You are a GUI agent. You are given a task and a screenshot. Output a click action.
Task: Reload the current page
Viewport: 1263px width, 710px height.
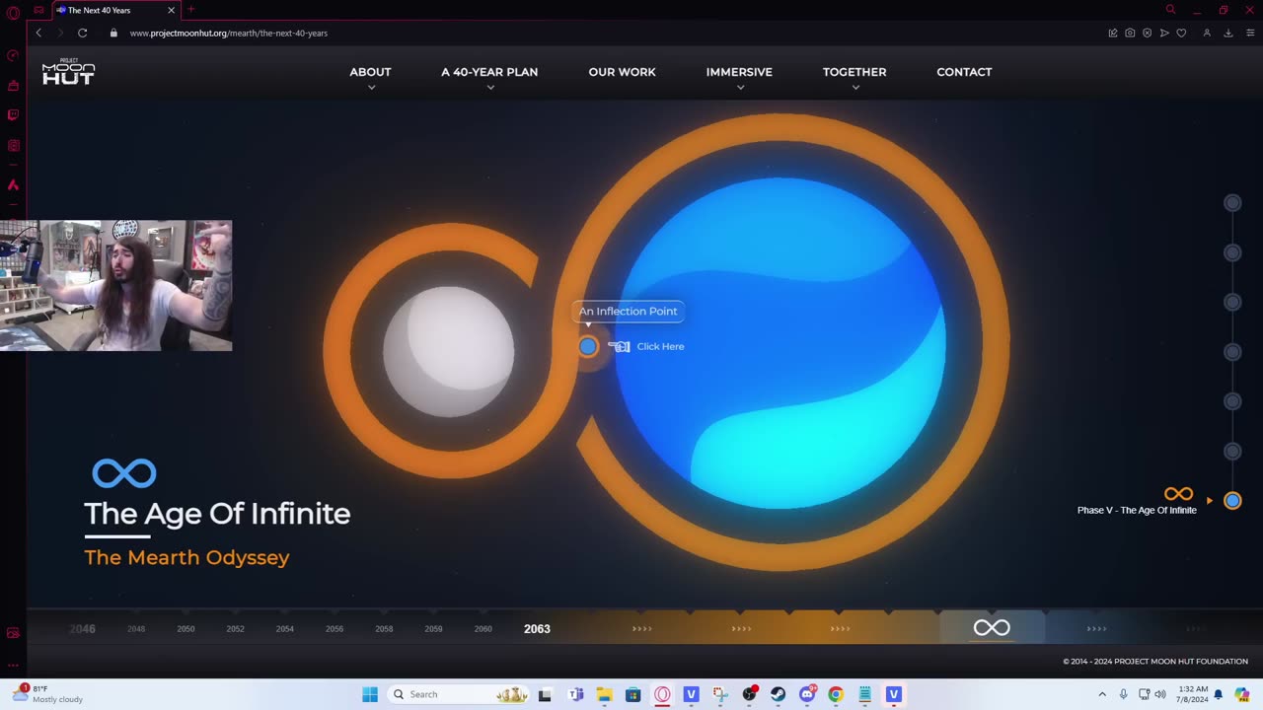click(x=83, y=33)
